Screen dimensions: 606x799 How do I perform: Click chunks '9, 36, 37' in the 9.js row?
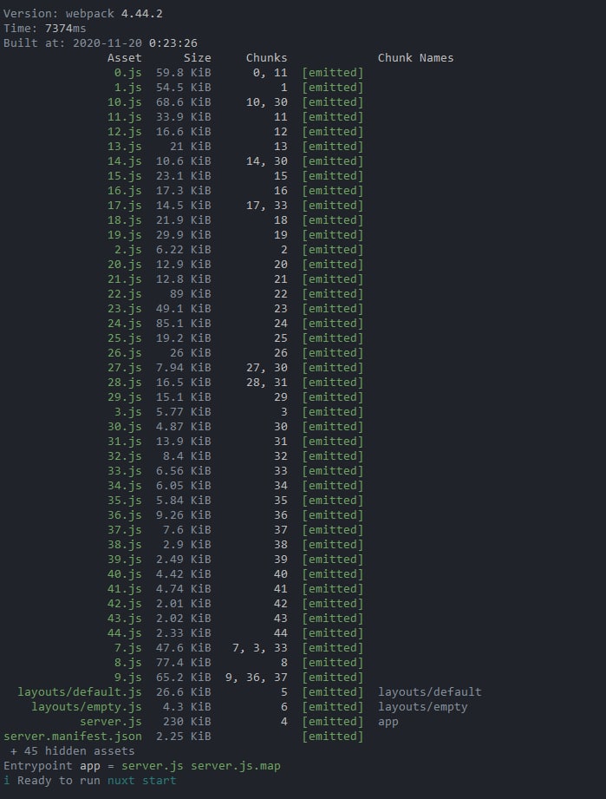(256, 678)
